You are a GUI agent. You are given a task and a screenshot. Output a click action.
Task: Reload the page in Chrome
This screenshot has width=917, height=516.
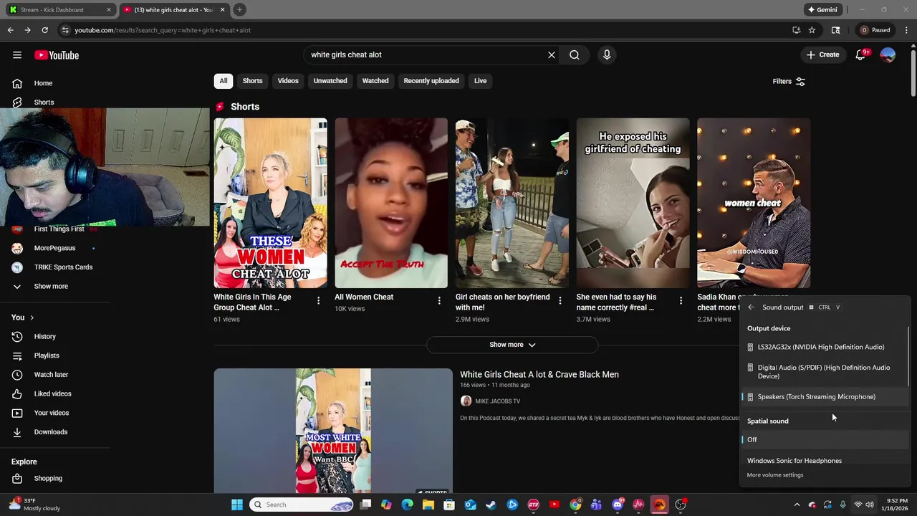coord(44,30)
